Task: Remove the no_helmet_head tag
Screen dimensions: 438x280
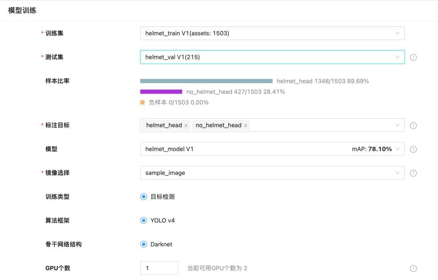Action: coord(245,126)
